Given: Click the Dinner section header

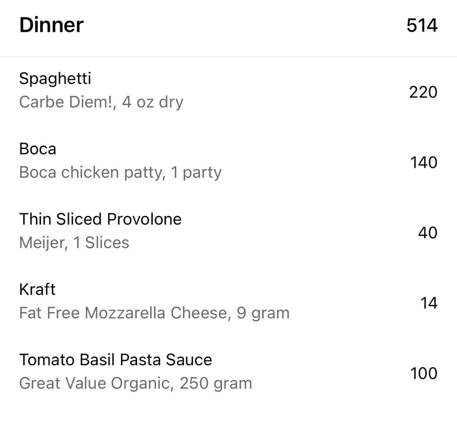Looking at the screenshot, I should coord(228,26).
